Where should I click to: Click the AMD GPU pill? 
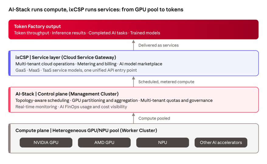point(104,142)
